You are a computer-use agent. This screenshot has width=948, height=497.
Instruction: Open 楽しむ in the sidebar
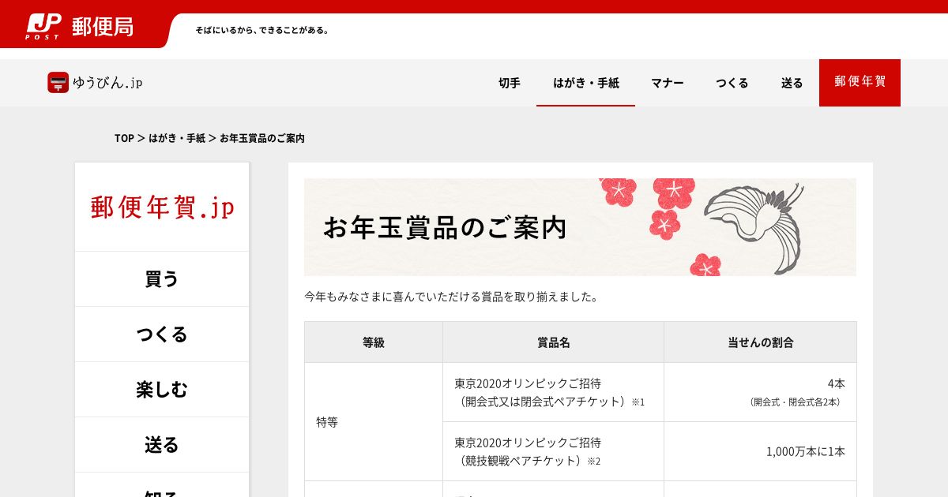[x=162, y=390]
